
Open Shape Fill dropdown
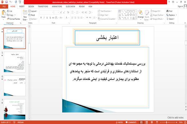[x=156, y=11]
